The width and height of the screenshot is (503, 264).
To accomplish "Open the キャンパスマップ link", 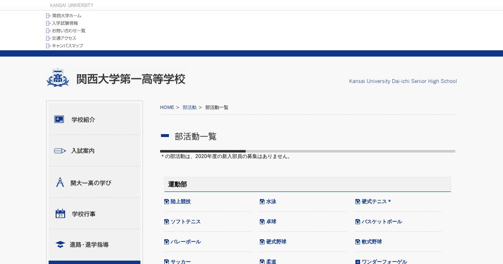I will point(67,46).
